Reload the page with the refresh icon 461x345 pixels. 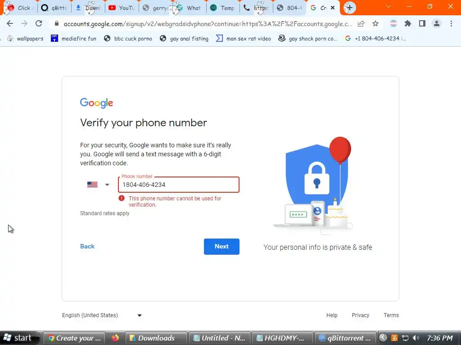[39, 23]
